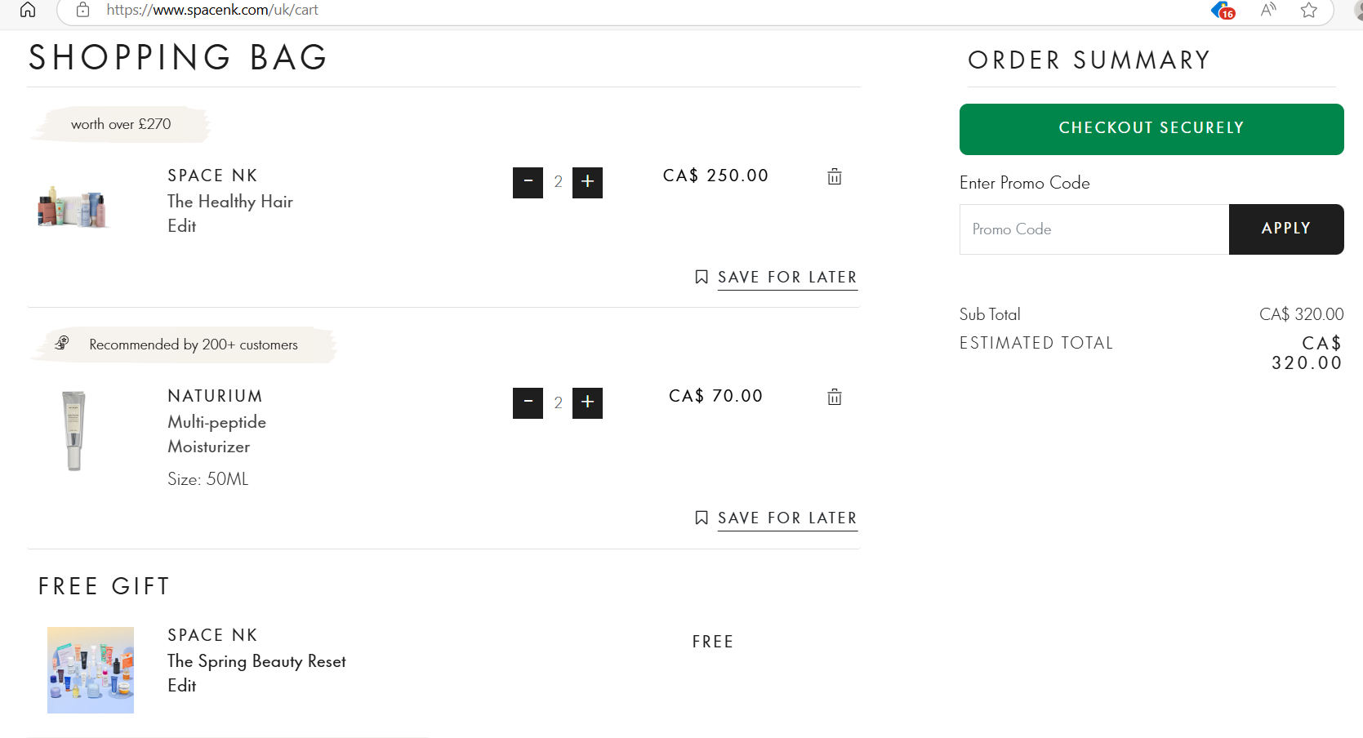Increase Multi-peptide Moisturizer quantity
Viewport: 1363px width, 738px height.
click(587, 402)
